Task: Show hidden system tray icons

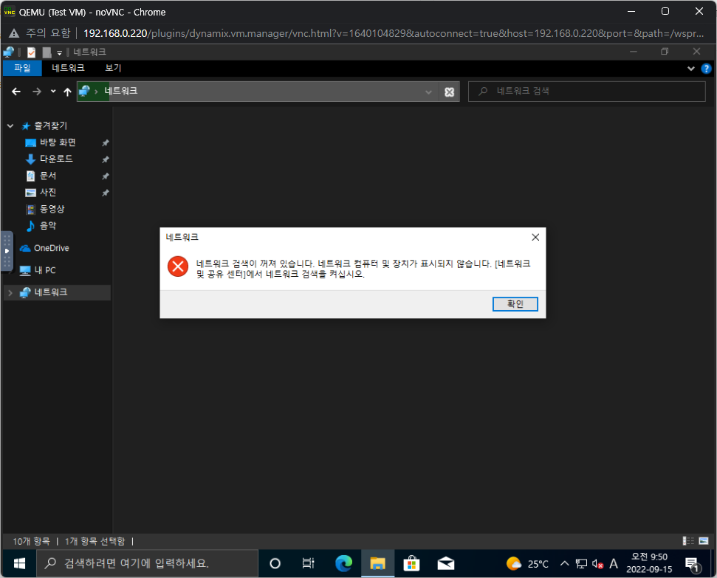Action: click(565, 563)
